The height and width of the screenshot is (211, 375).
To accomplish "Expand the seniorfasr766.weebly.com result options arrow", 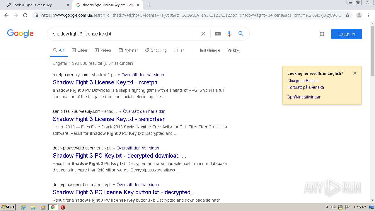I will pyautogui.click(x=120, y=112).
